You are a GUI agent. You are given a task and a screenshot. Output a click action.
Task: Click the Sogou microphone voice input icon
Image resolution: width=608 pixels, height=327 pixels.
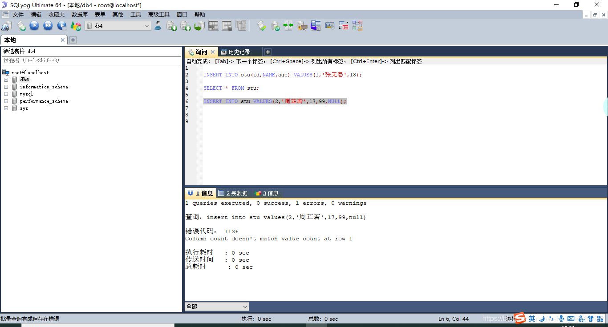tap(561, 319)
